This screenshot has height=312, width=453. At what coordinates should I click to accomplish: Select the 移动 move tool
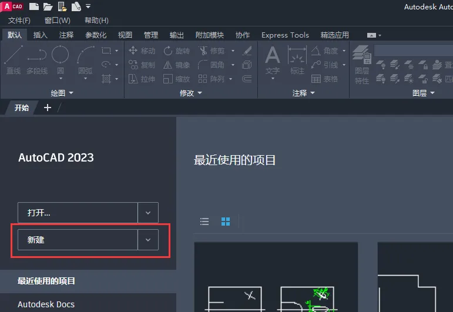click(142, 51)
